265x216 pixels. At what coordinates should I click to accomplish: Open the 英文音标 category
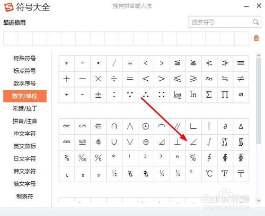coord(25,146)
